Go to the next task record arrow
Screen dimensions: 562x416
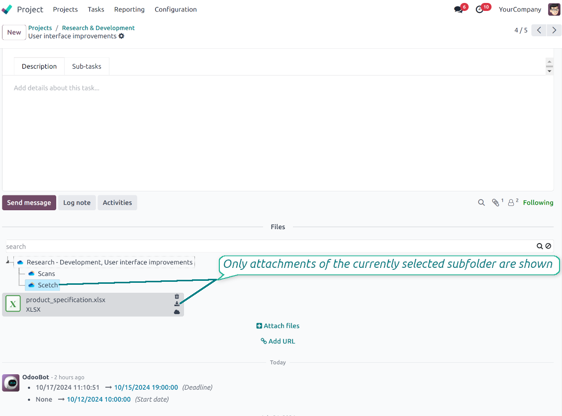click(554, 30)
